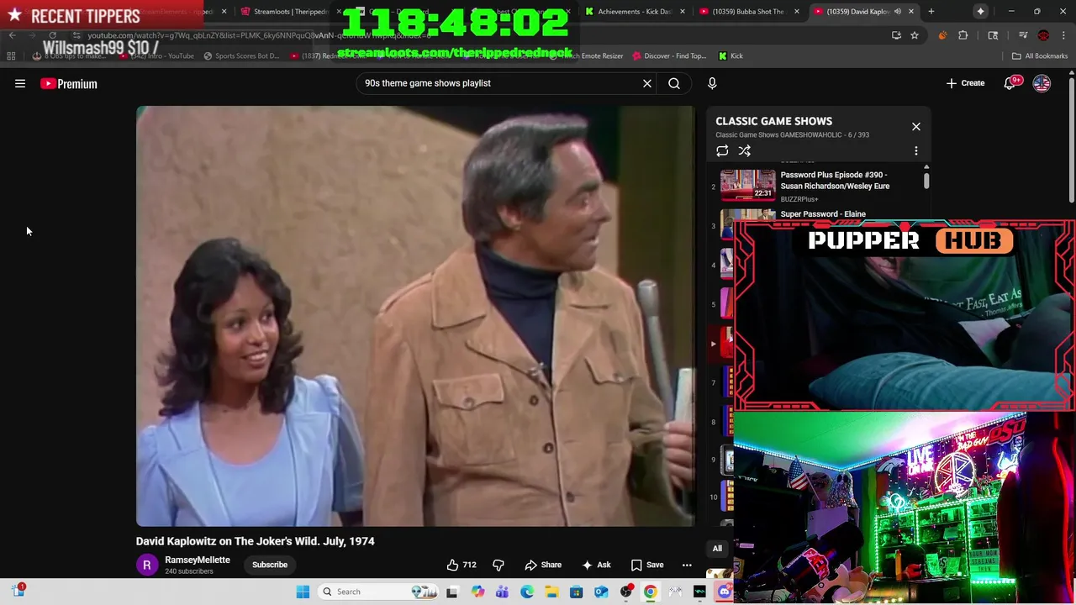Save video to a playlist

tap(647, 565)
